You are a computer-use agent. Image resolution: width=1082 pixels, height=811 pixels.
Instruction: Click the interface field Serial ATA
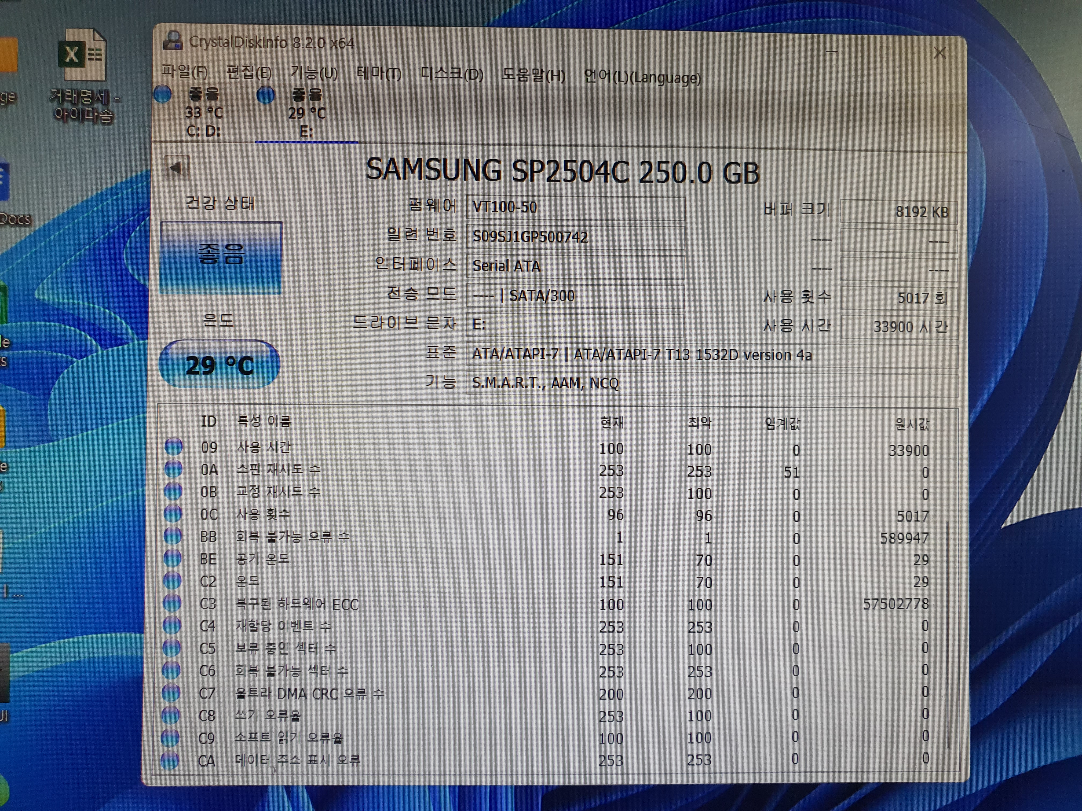tap(575, 267)
